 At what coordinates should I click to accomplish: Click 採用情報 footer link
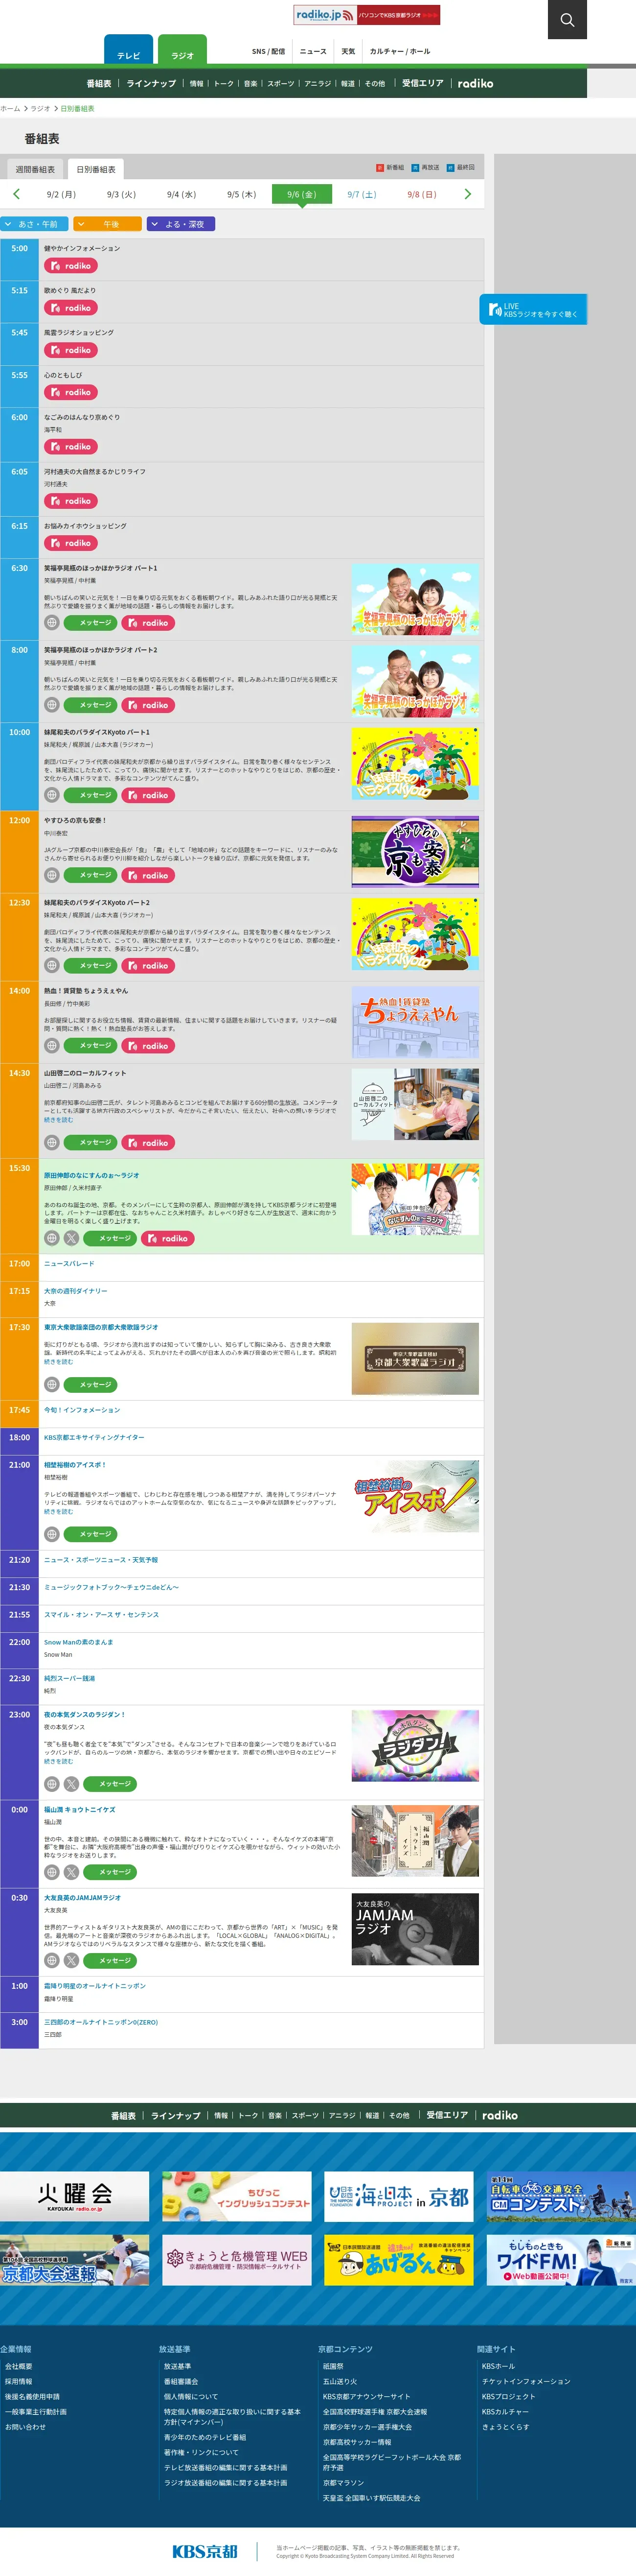point(18,2381)
